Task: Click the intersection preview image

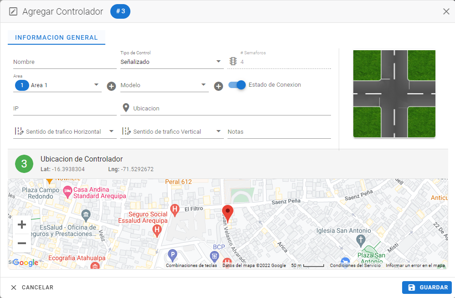Action: coord(394,94)
